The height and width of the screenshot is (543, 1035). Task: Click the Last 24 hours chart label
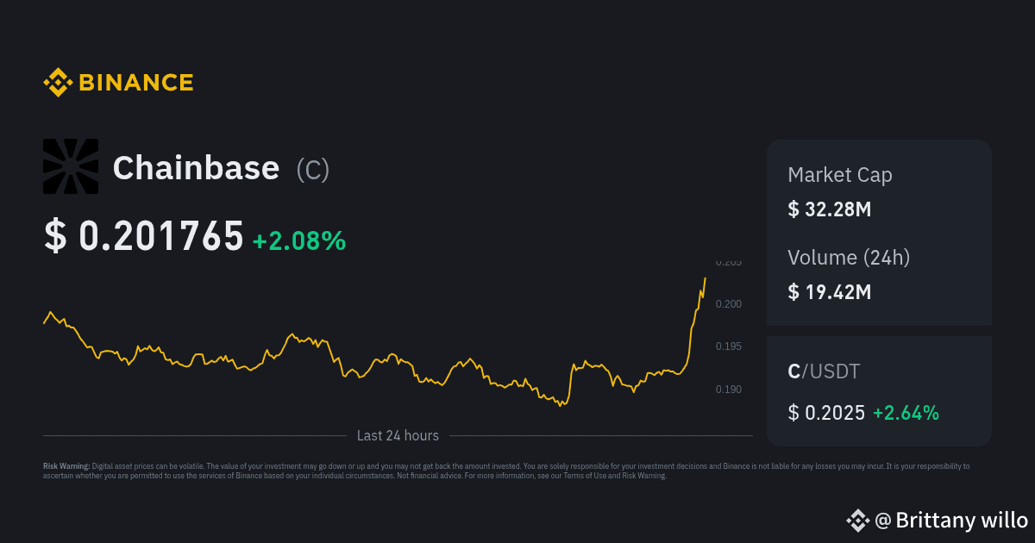(398, 436)
